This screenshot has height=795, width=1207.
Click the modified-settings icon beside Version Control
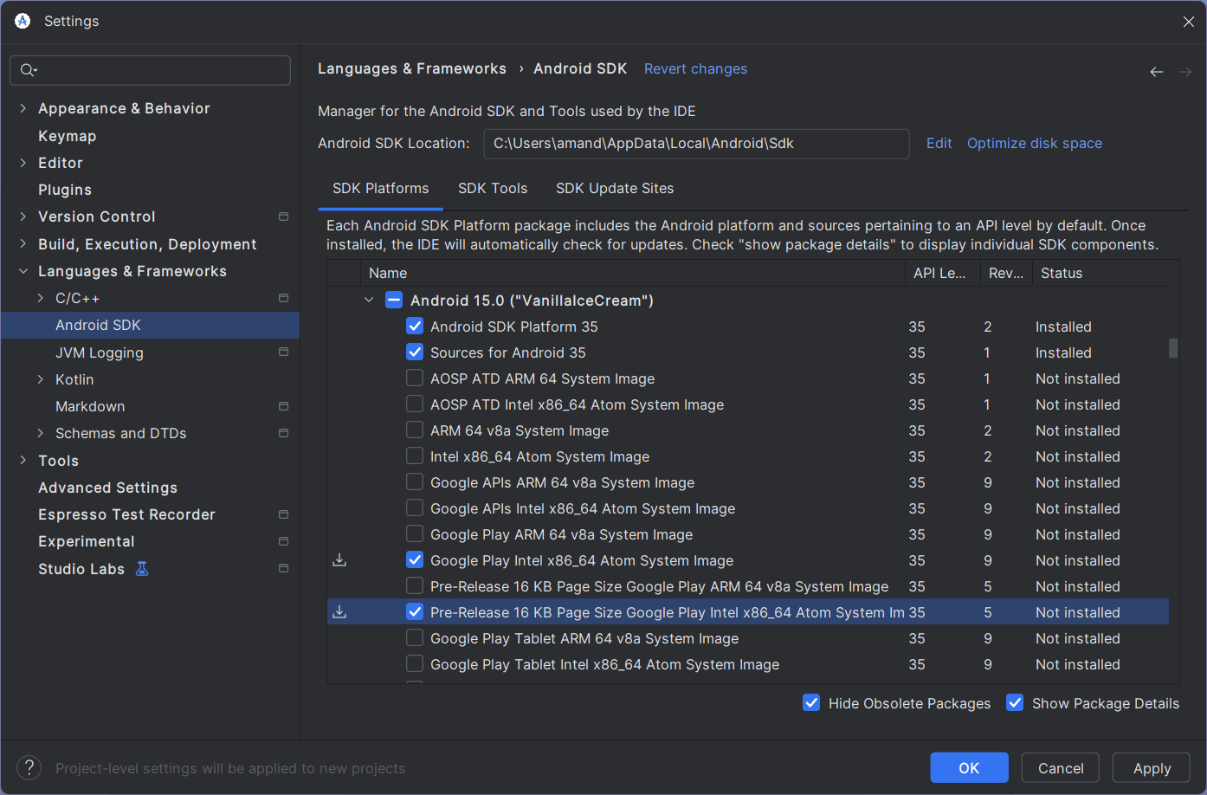point(283,217)
